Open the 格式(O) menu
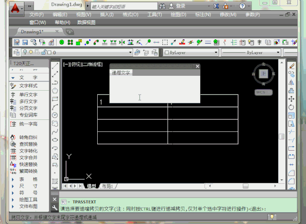Image resolution: width=306 pixels, height=224 pixels. 130,15
